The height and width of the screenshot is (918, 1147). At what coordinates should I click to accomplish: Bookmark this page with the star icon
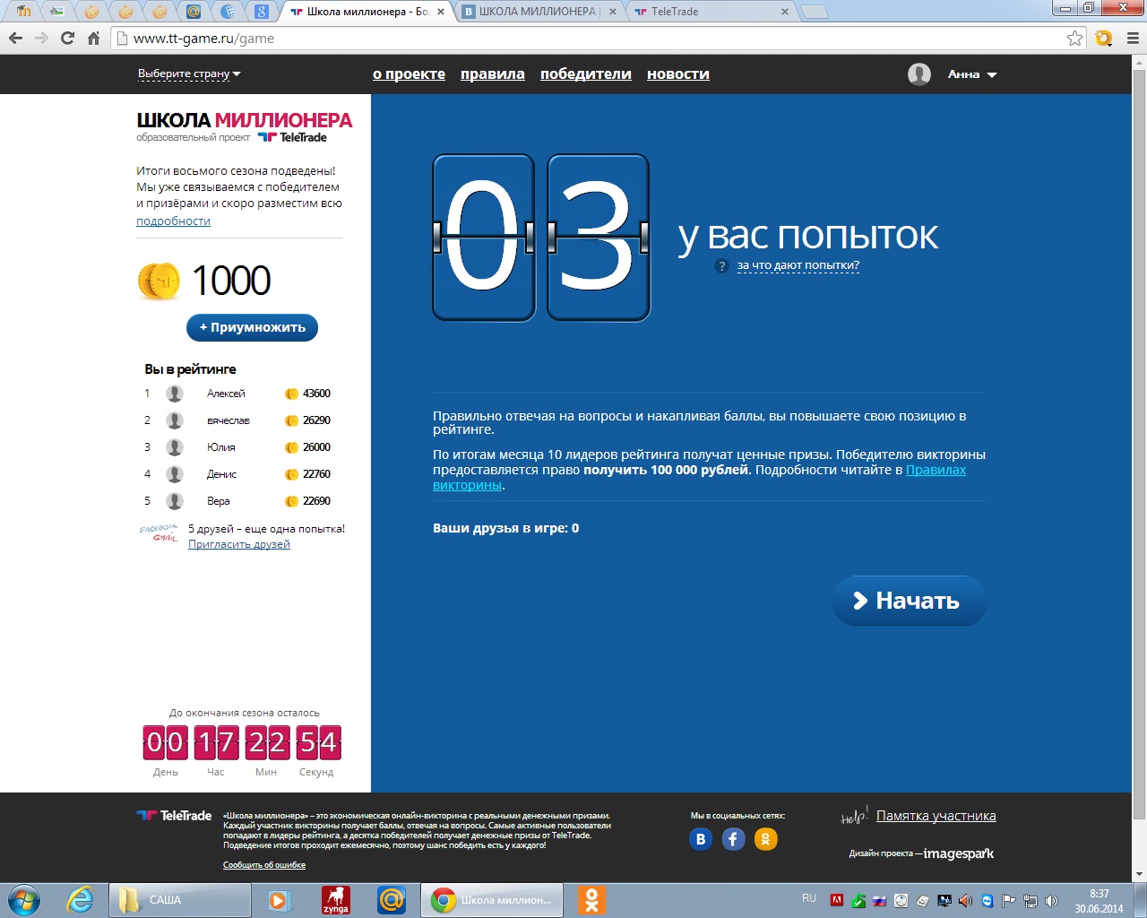click(x=1075, y=39)
